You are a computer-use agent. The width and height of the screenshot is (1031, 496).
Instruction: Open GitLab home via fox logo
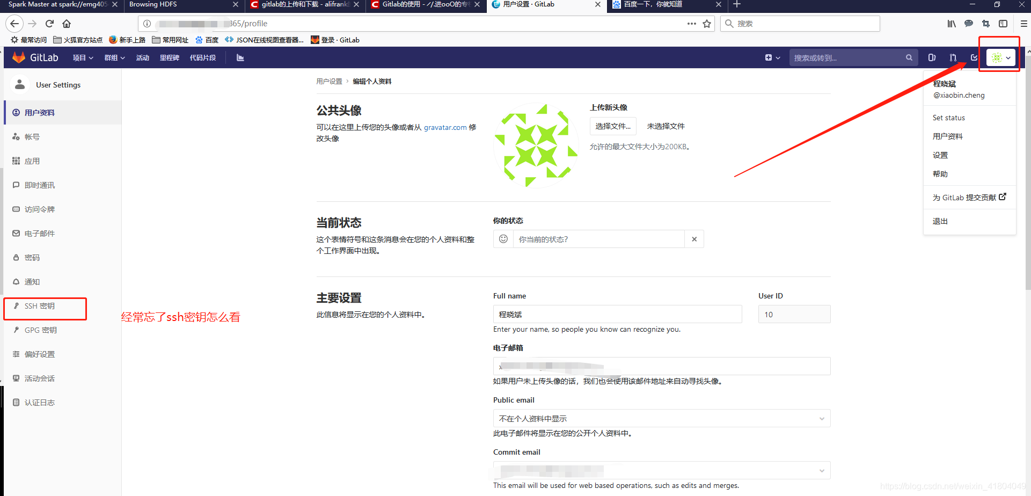click(19, 57)
